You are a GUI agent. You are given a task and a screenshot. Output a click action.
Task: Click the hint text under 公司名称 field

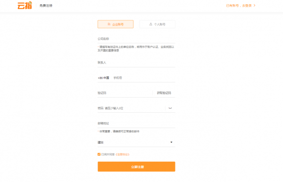coord(136,49)
